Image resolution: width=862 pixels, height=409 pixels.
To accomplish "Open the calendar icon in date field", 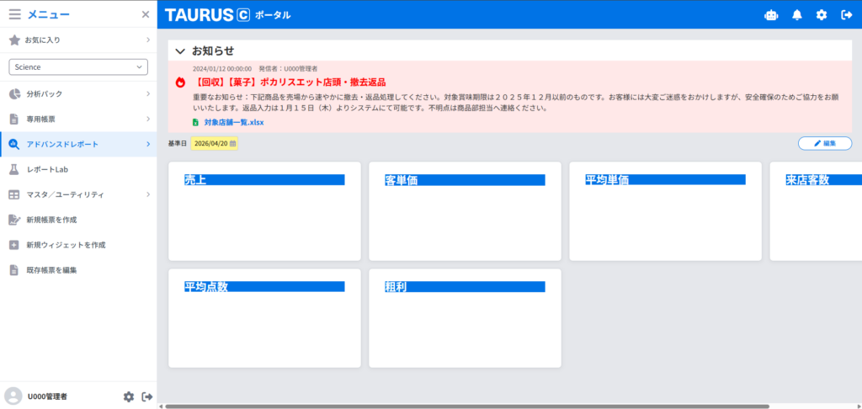I will 232,143.
